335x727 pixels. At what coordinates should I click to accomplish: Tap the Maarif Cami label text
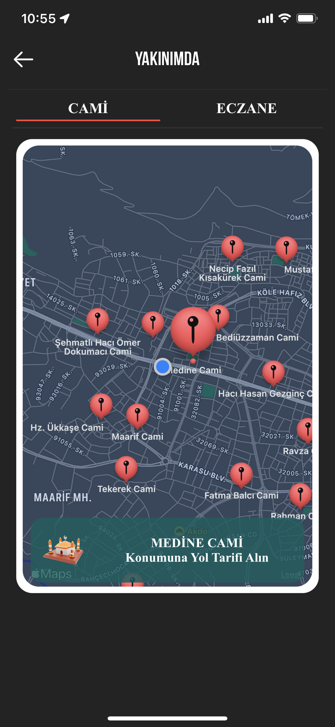tap(137, 437)
